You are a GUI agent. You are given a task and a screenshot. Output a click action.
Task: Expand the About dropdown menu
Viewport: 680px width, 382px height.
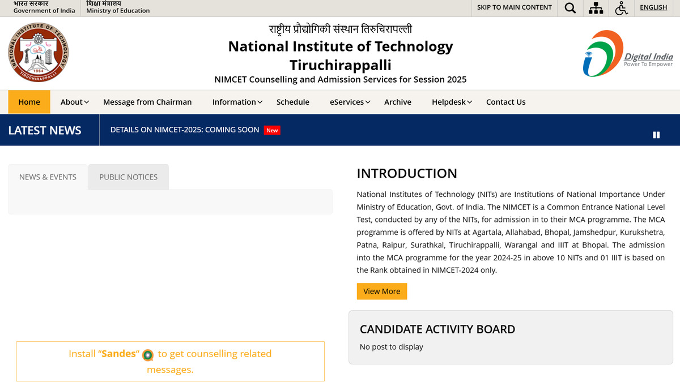75,102
